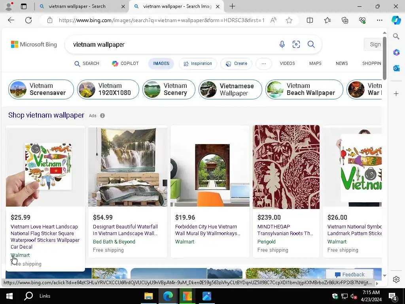
Task: Close the first vietnam wallpaper tab
Action: tap(123, 6)
